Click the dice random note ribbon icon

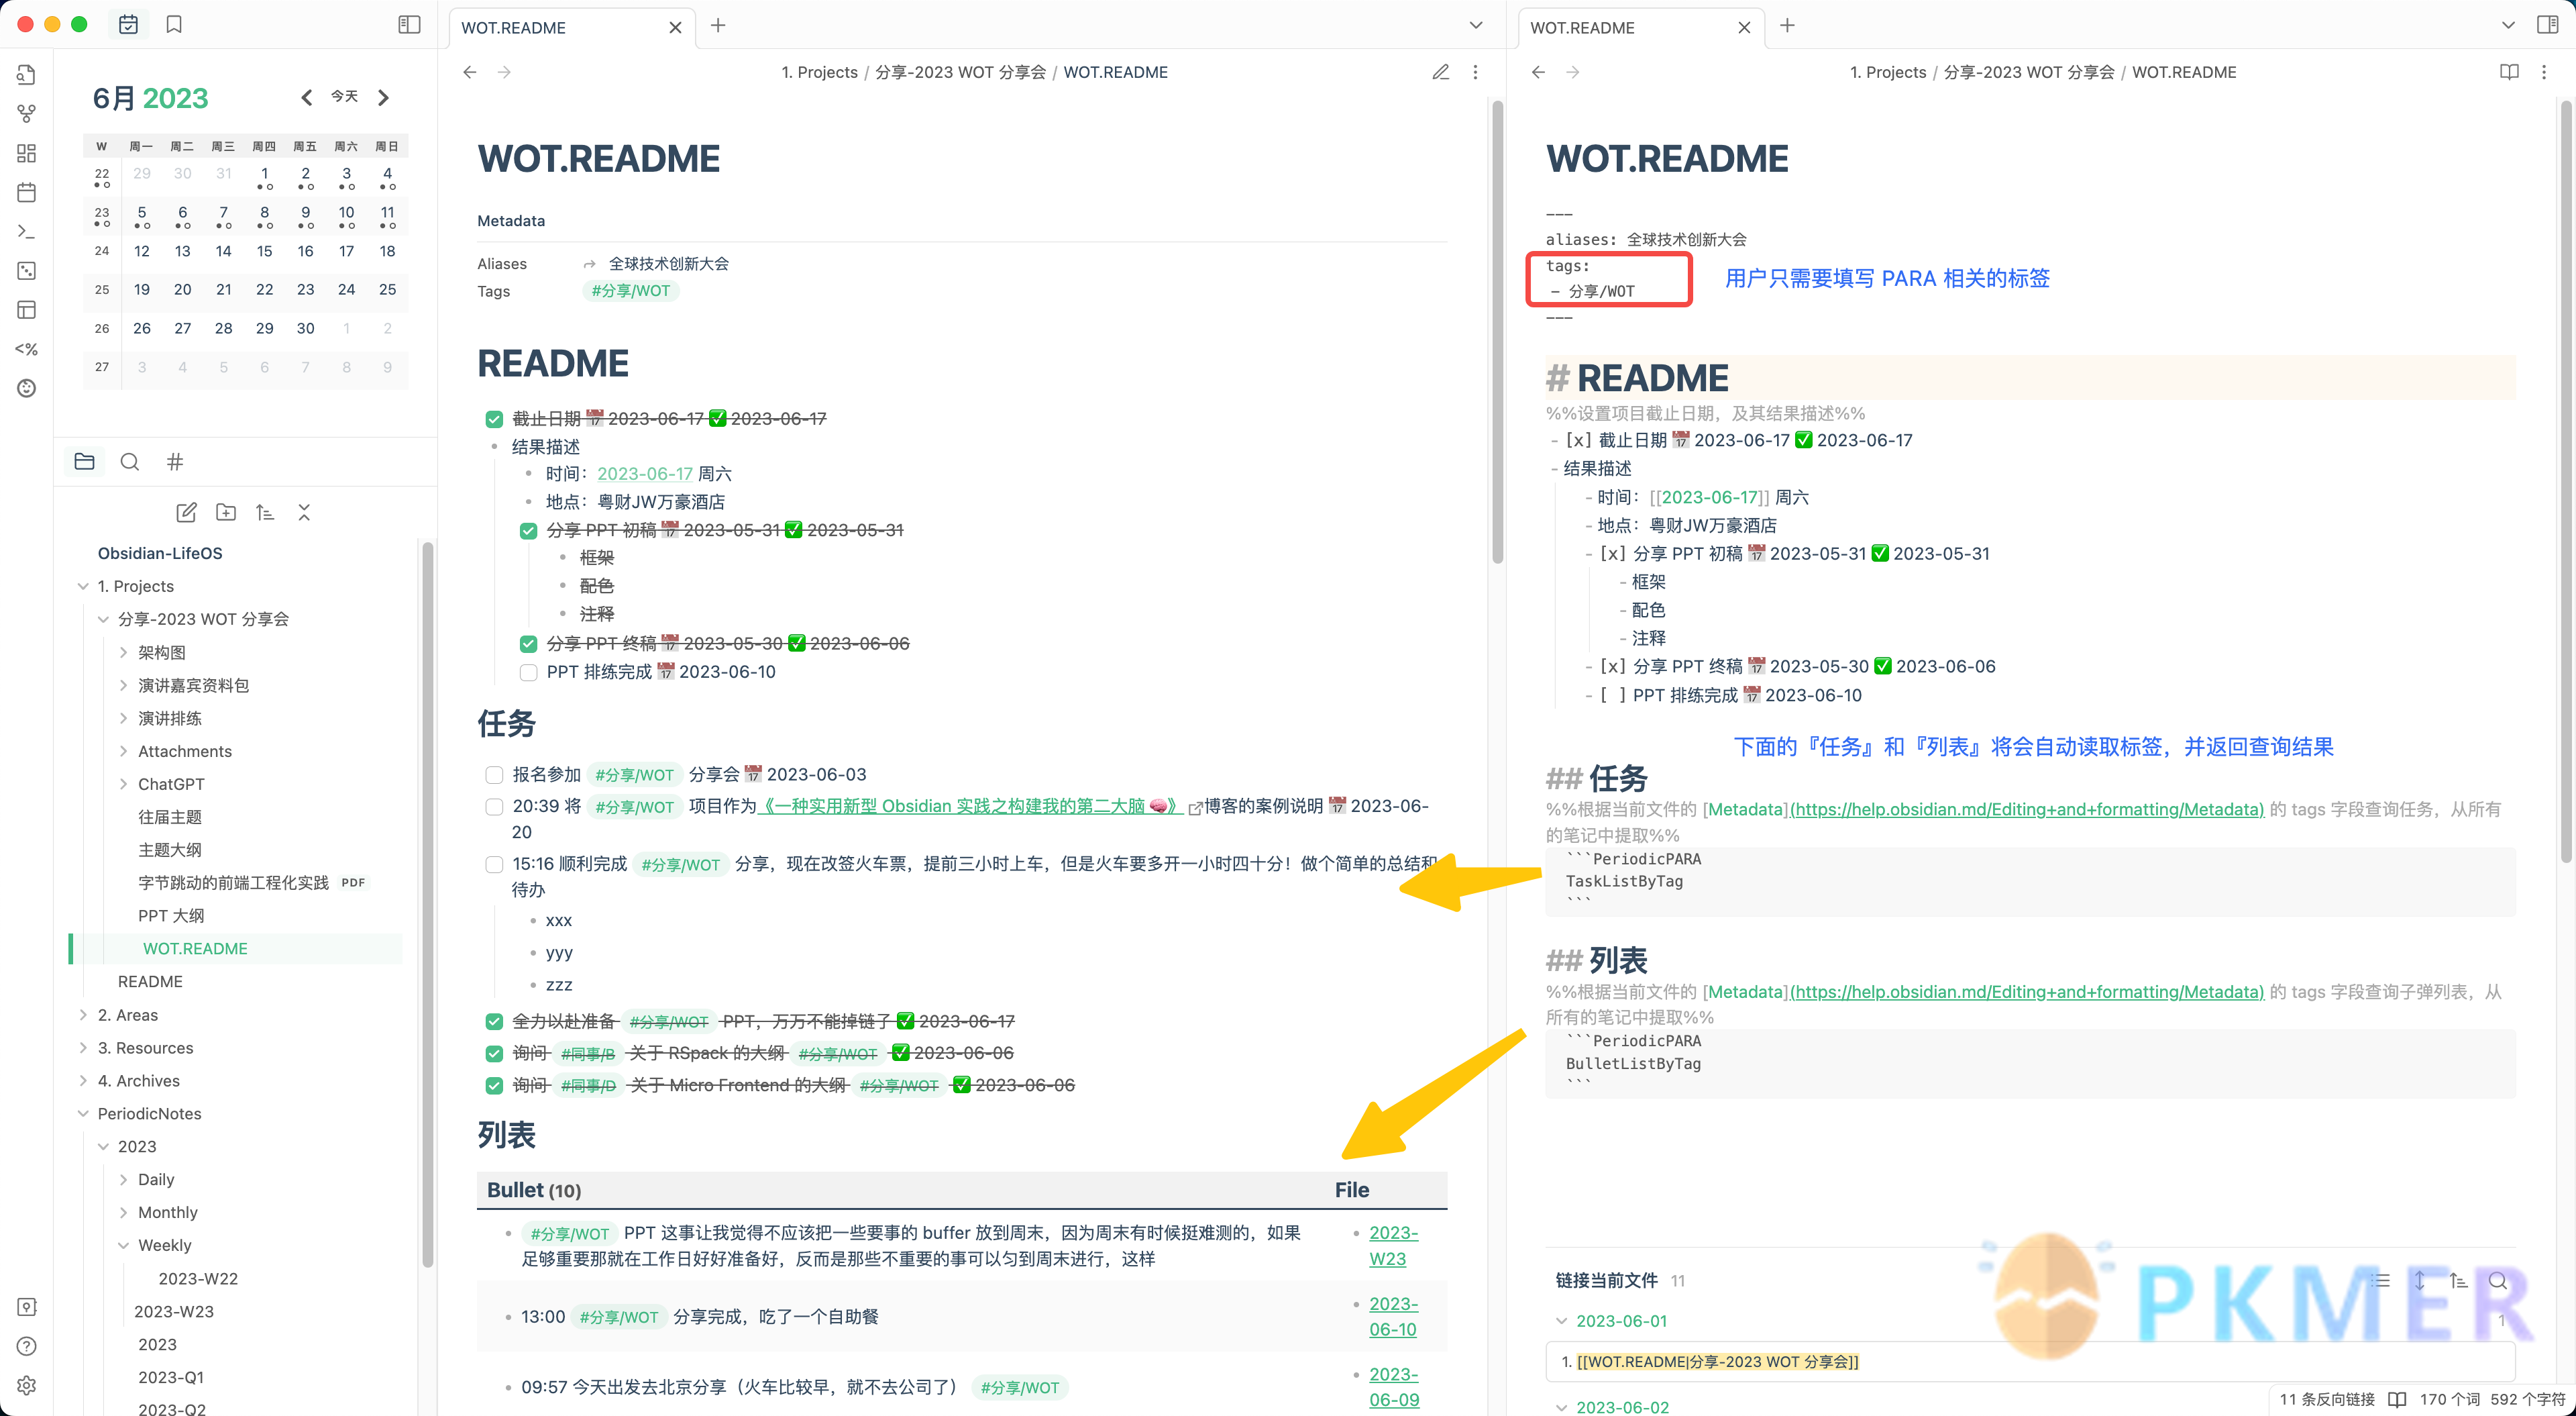(x=27, y=271)
